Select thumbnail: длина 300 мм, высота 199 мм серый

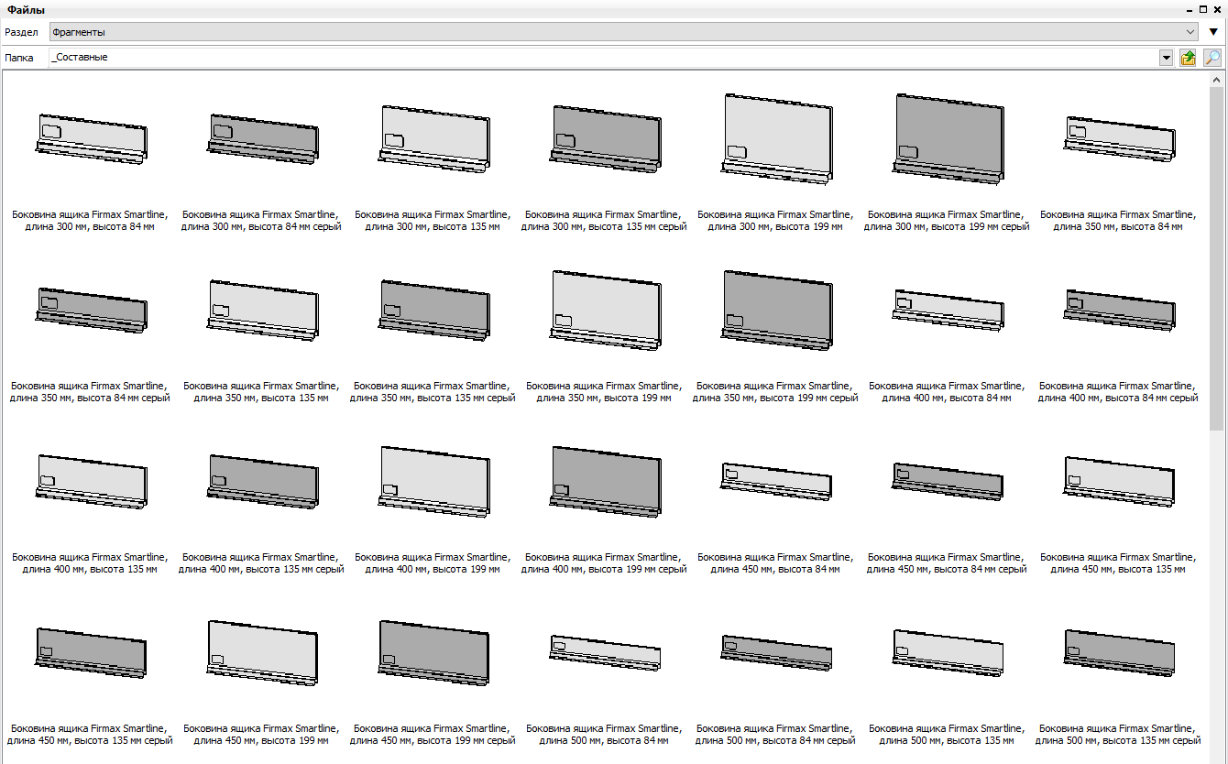(948, 138)
